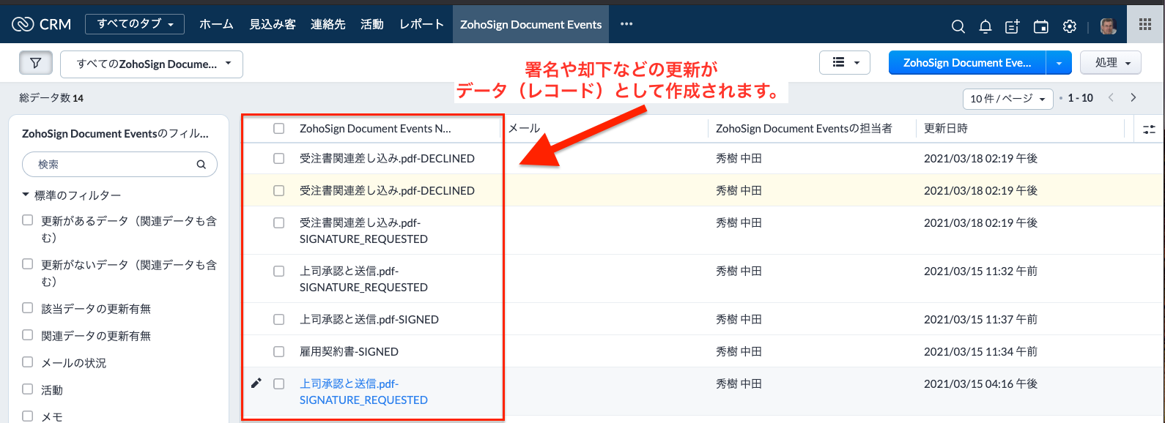This screenshot has height=423, width=1165.
Task: Open the 上司承認と送信.pdf-SIGNED record
Action: point(369,319)
